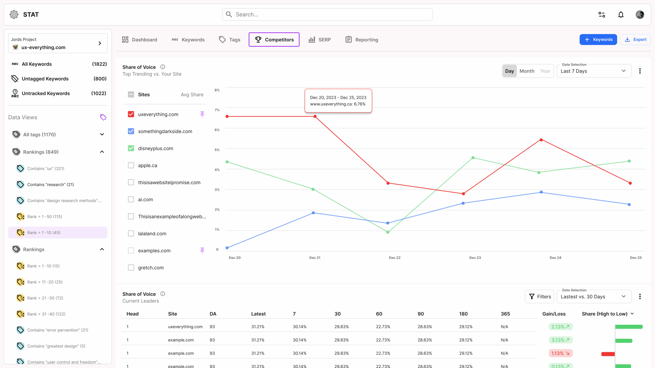Uncheck somethingdarkside.com checkbox
655x368 pixels.
(131, 131)
